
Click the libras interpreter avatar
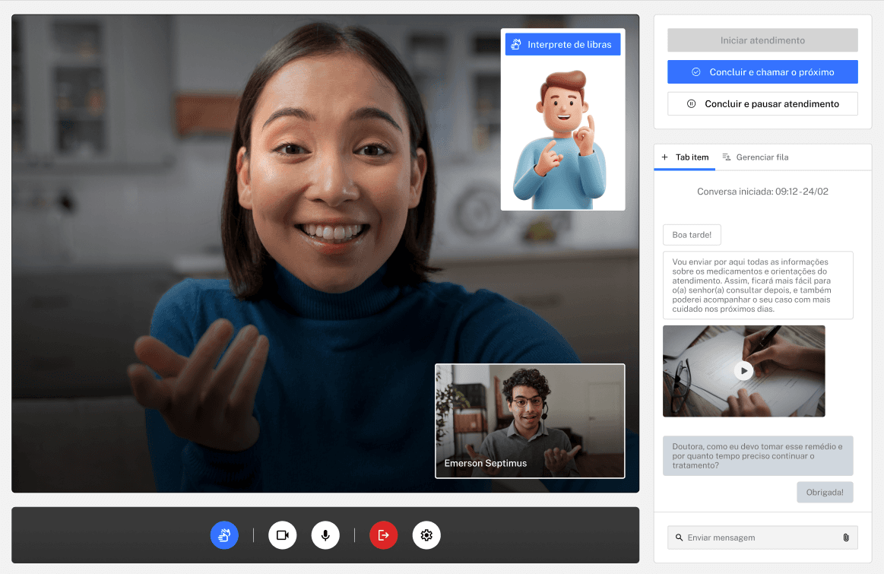[560, 139]
